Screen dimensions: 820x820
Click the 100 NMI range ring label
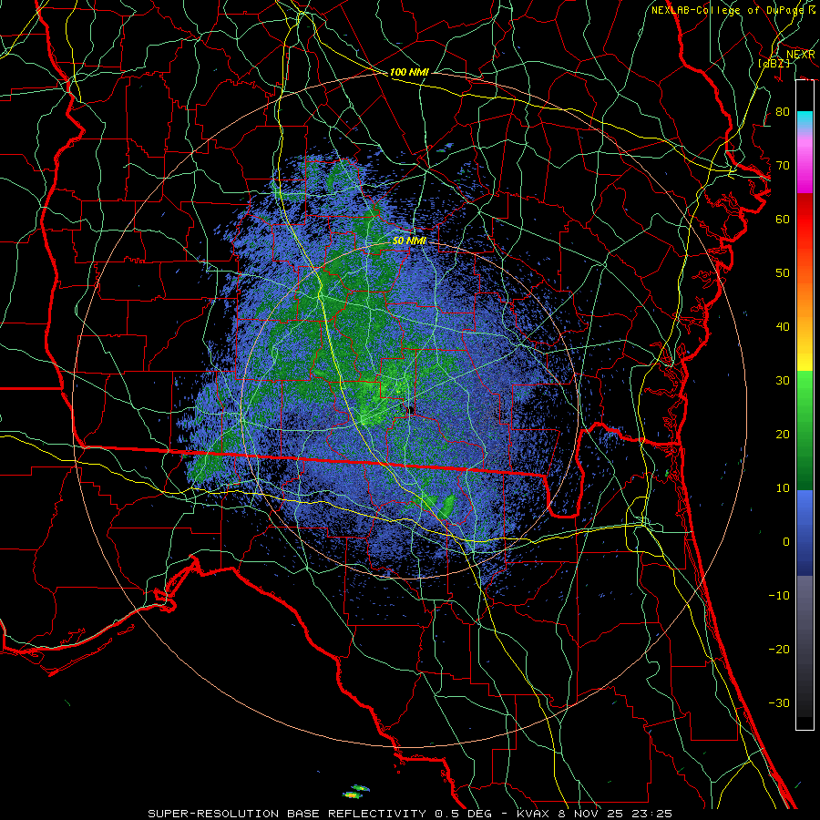[x=409, y=72]
